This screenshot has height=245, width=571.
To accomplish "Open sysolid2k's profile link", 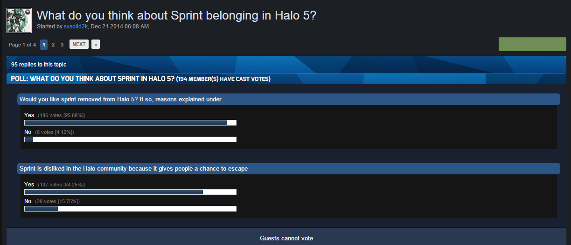I will (x=76, y=26).
